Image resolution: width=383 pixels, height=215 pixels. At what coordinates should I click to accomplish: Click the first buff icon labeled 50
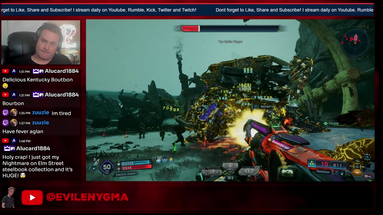point(159,159)
